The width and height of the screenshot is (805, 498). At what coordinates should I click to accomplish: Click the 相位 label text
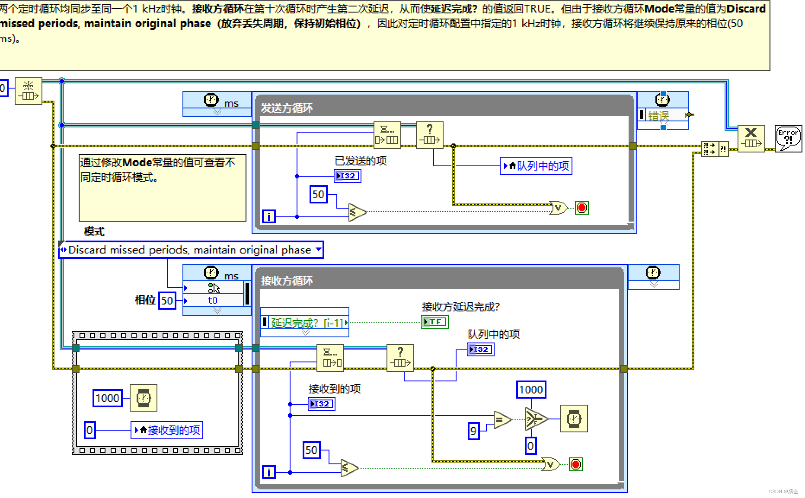pos(145,300)
